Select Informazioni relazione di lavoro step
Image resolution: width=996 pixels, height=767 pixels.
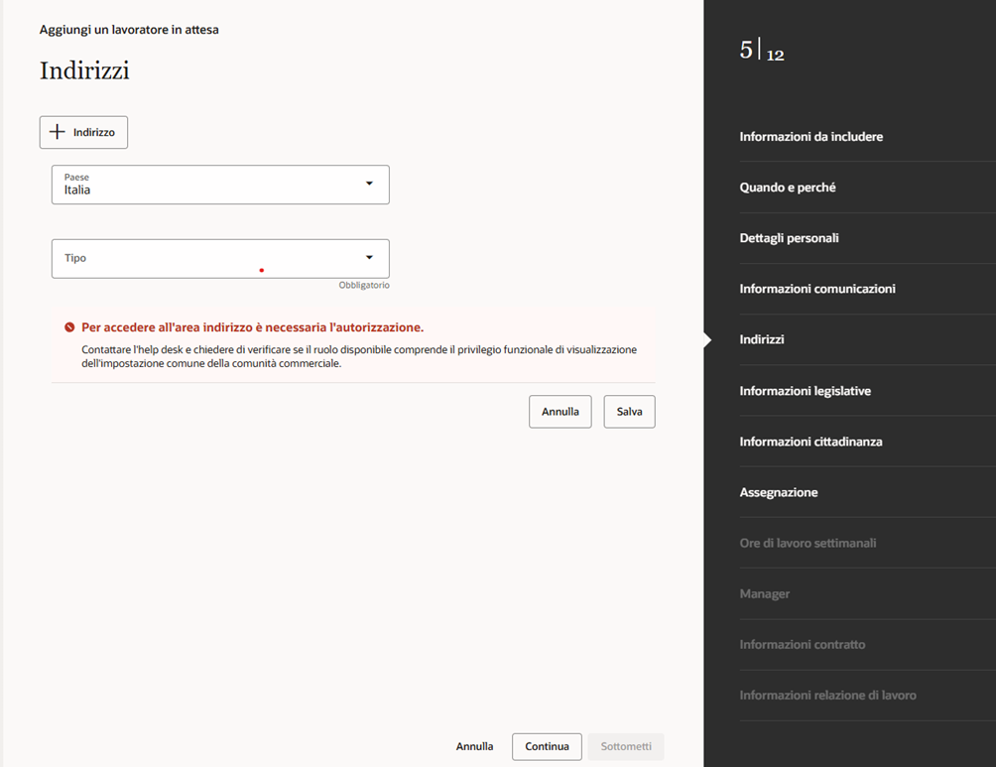(x=827, y=696)
